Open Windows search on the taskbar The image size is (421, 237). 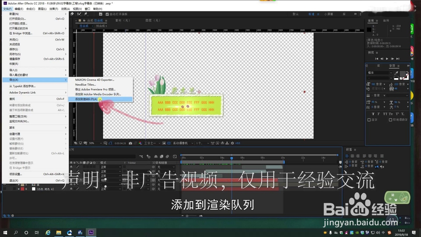[16, 232]
